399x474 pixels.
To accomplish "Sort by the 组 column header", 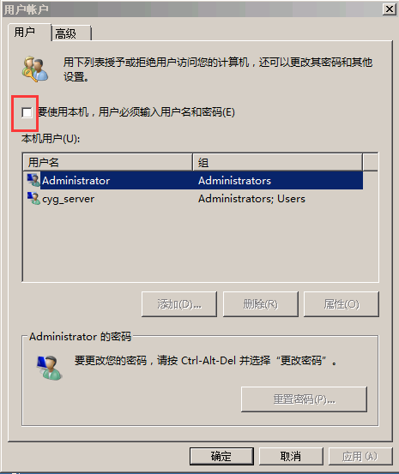I will (277, 162).
